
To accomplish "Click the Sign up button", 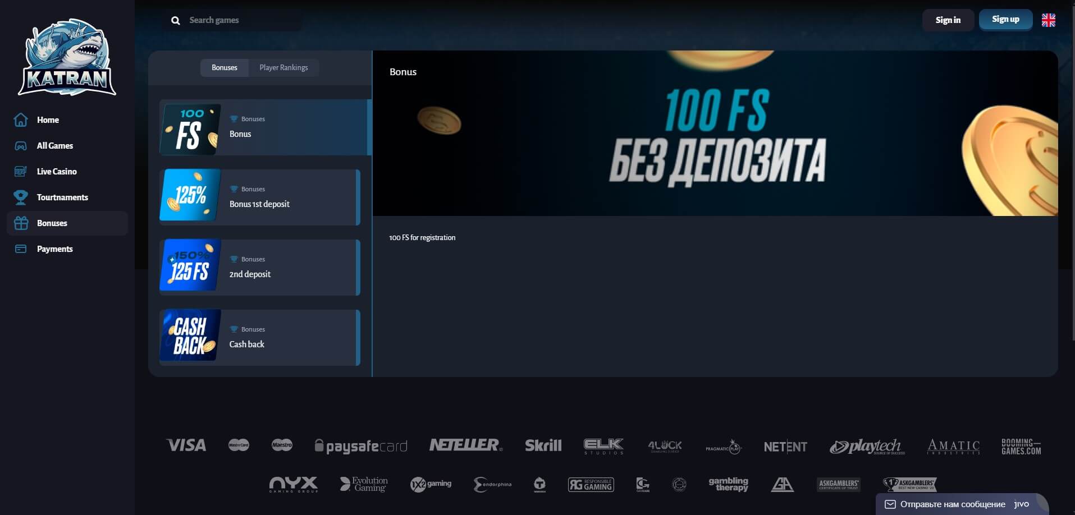I will pyautogui.click(x=1005, y=20).
